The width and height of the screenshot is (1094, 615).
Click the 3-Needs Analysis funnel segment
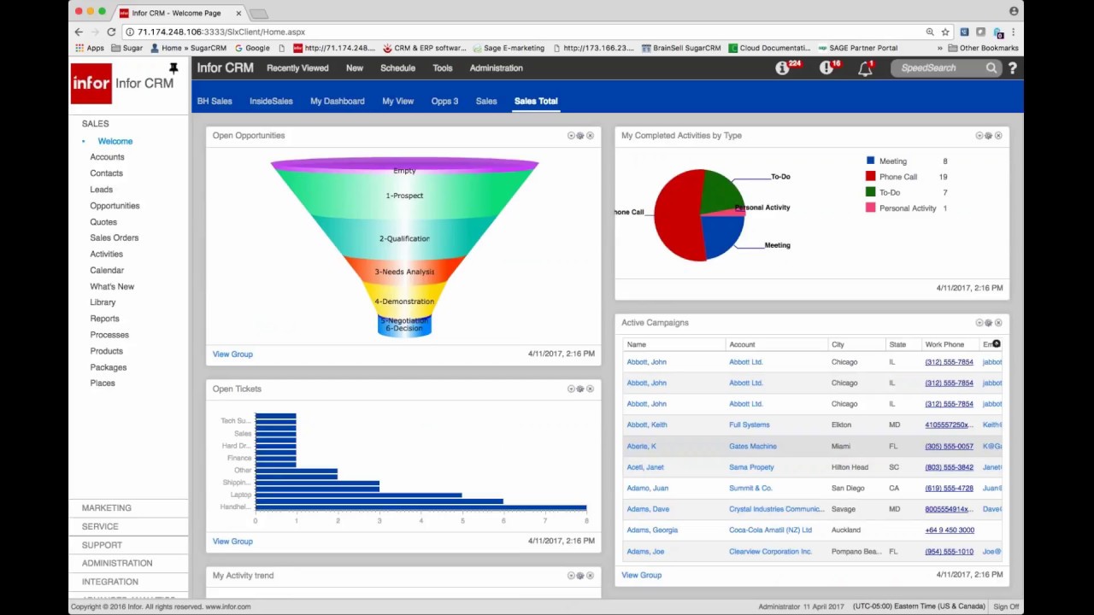click(404, 272)
